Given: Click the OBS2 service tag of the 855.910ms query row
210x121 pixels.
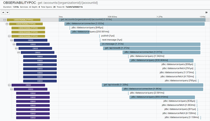Looking at the screenshot, I should [33, 97].
